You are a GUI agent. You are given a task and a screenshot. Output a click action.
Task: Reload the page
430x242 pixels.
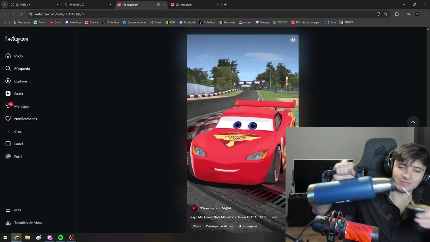21,14
